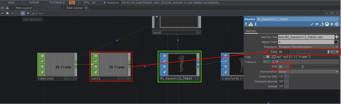Screen dimensions: 341x104
Task: Toggle export arrow flag on timeline1 node
Action: (x=42, y=67)
